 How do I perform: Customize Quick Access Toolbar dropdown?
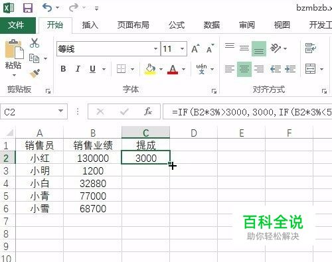(96, 9)
